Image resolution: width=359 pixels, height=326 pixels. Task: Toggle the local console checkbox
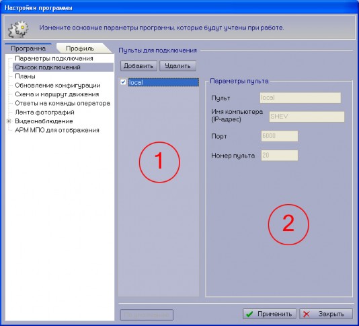(x=123, y=82)
